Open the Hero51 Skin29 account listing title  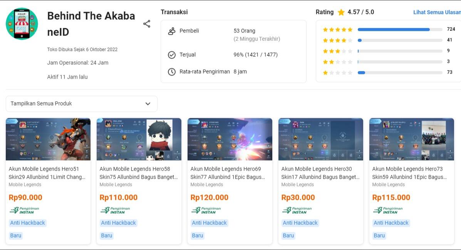[47, 173]
